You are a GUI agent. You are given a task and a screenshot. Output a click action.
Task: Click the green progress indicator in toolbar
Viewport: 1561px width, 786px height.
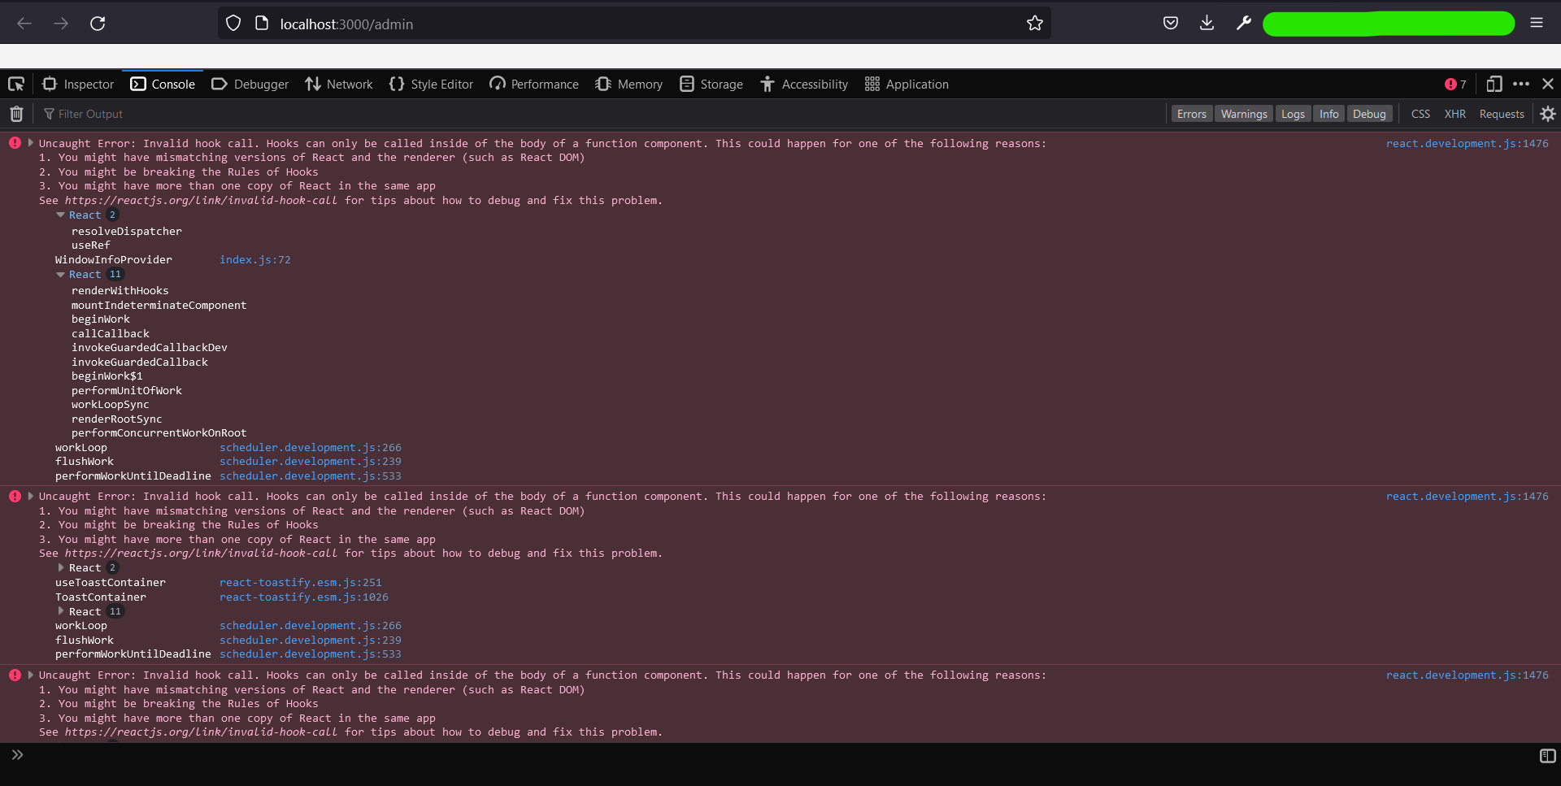(x=1388, y=24)
